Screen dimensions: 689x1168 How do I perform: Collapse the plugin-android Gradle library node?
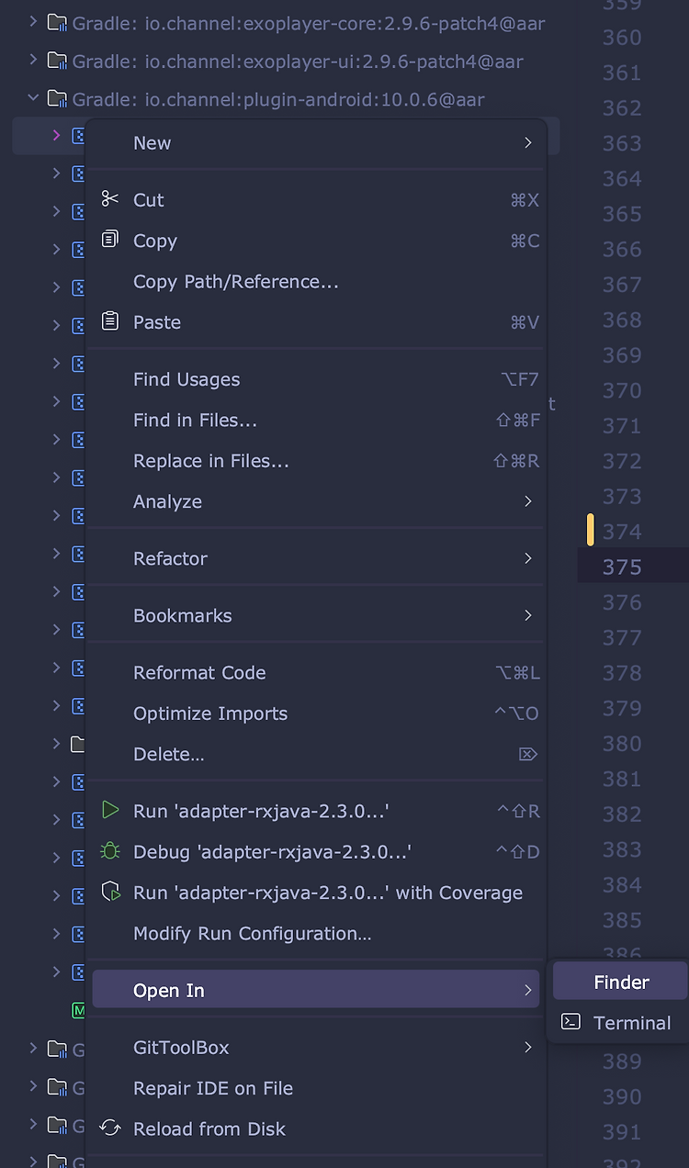click(33, 97)
